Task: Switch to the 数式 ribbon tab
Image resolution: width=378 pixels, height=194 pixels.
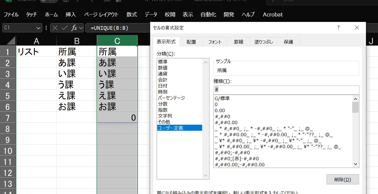Action: click(x=132, y=14)
